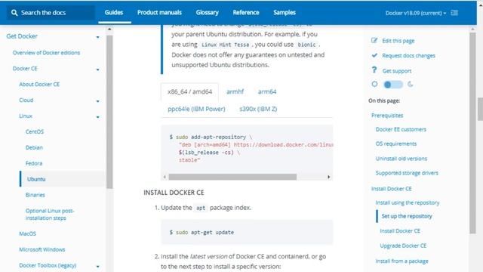
Task: Jump to Supported storage drivers section
Action: (x=407, y=173)
